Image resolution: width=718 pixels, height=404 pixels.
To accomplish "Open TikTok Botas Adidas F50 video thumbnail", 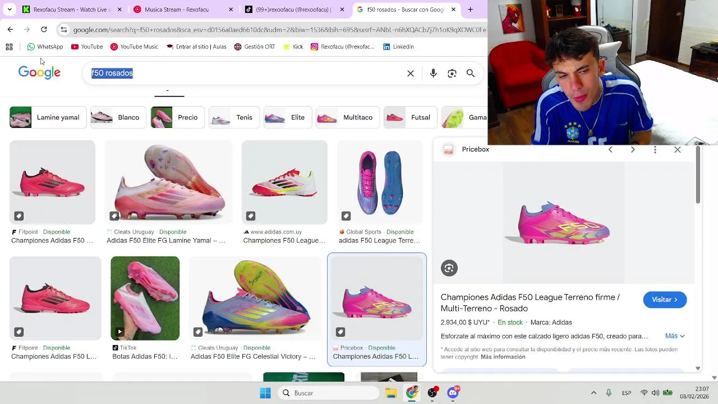I will pos(145,299).
